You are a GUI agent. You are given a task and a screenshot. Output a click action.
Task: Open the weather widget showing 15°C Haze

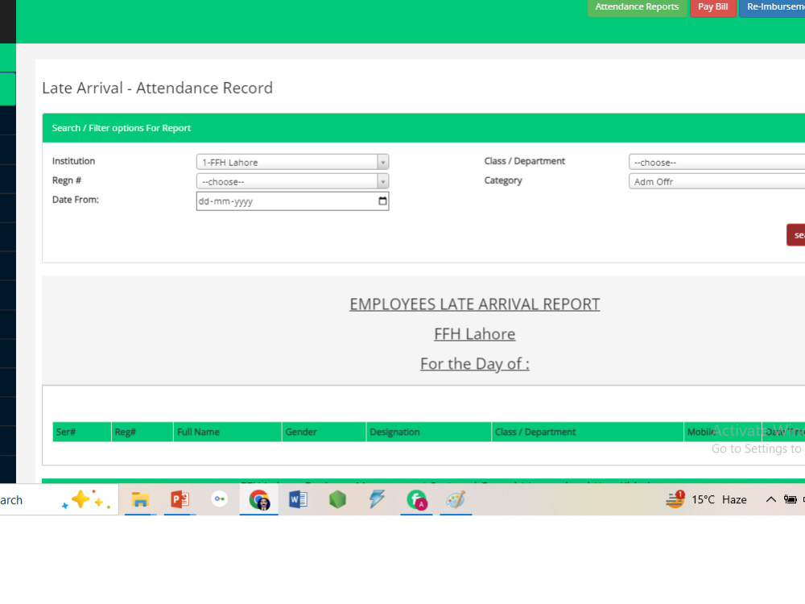706,499
